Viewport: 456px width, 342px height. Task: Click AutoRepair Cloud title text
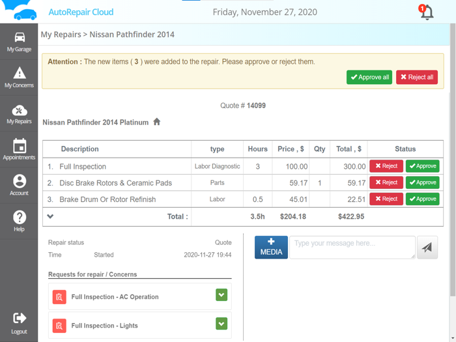pyautogui.click(x=81, y=12)
